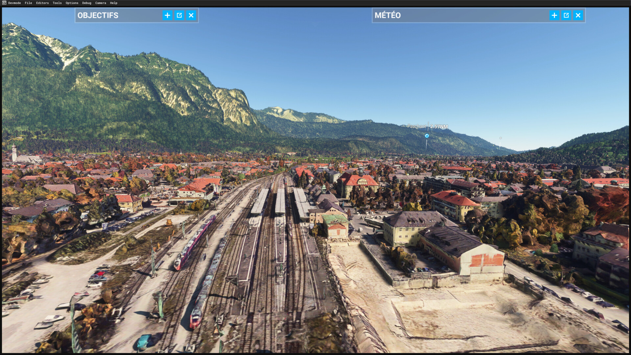Open the File menu
631x355 pixels.
coord(28,3)
